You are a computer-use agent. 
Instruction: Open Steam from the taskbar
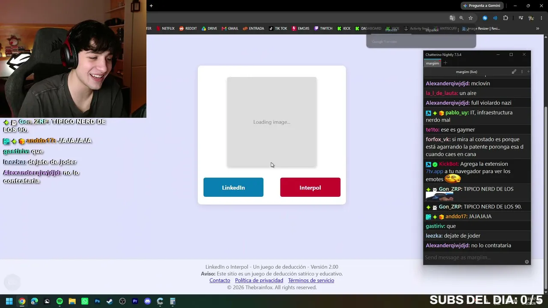110,301
